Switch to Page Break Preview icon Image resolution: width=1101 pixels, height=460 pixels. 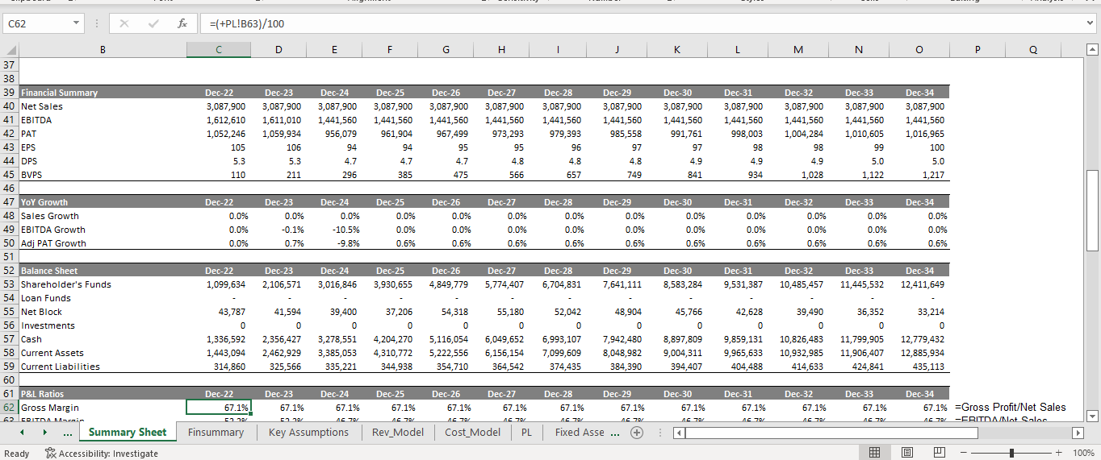[x=939, y=453]
